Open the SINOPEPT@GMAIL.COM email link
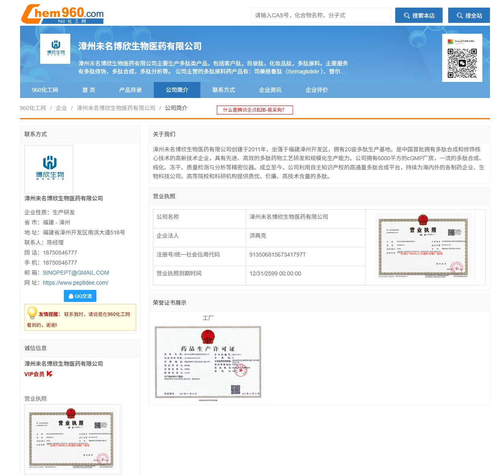The height and width of the screenshot is (475, 496). pos(76,273)
